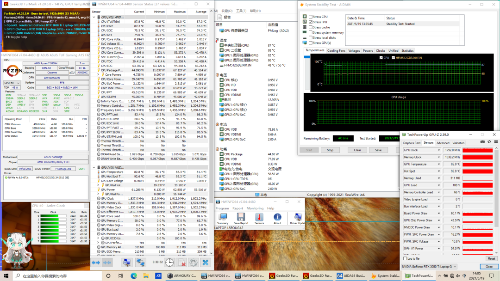Click Reset button in GPU-Z

click(491, 258)
